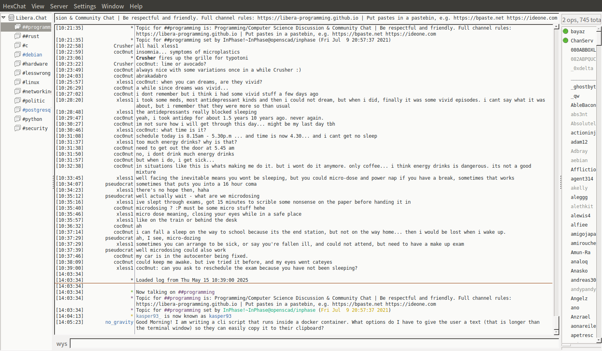This screenshot has width=602, height=351.
Task: Select user _0xdelta in the user list
Action: point(582,68)
